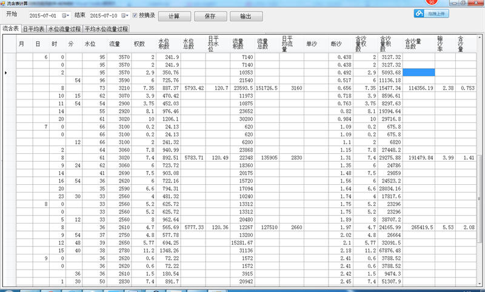
Task: Expand the end date 2015-07-10 calendar dropdown
Action: point(124,15)
